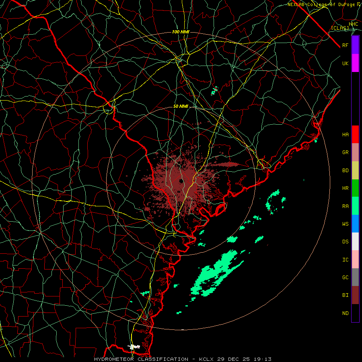Click the bright green RA swatch
Viewport: 362px width, 362px height.
click(x=355, y=206)
